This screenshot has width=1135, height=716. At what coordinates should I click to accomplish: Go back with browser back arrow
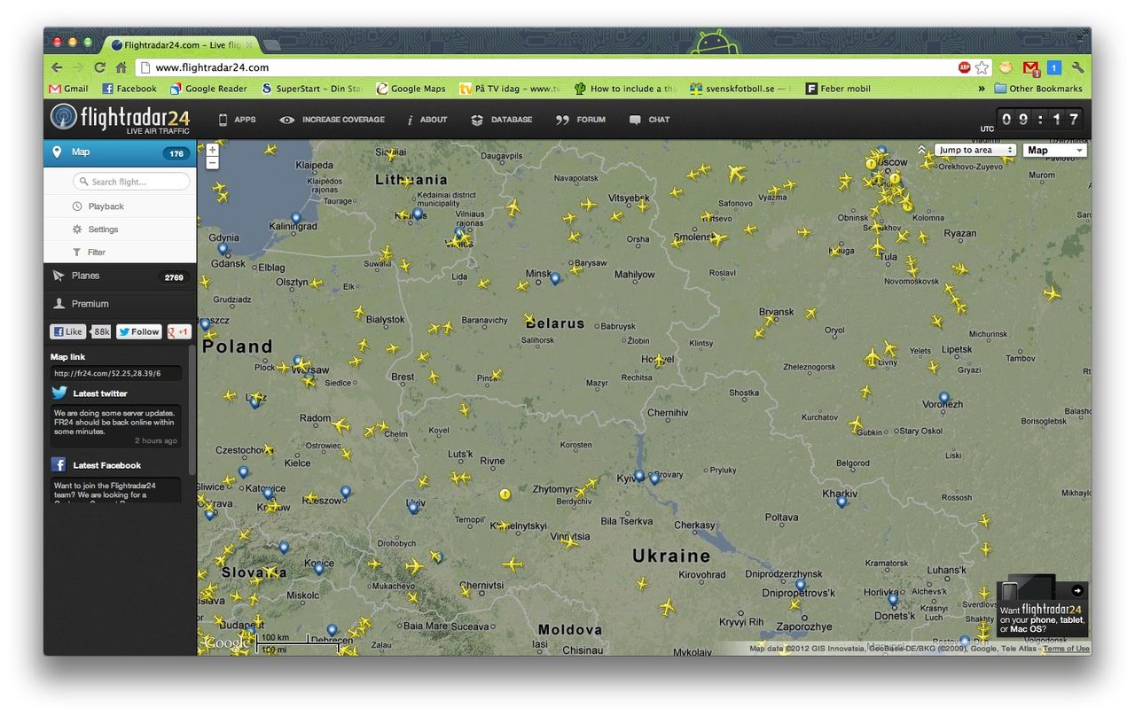pos(58,67)
